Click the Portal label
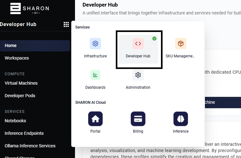 [95, 131]
